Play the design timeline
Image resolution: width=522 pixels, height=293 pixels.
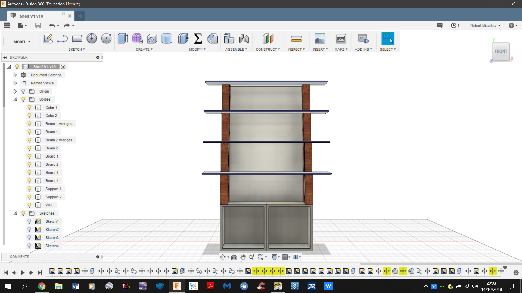pyautogui.click(x=23, y=273)
